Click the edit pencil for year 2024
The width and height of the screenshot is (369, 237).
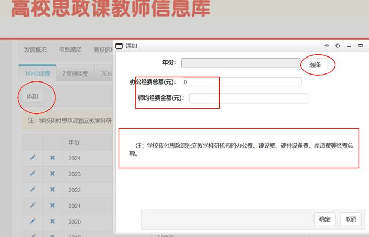32,158
